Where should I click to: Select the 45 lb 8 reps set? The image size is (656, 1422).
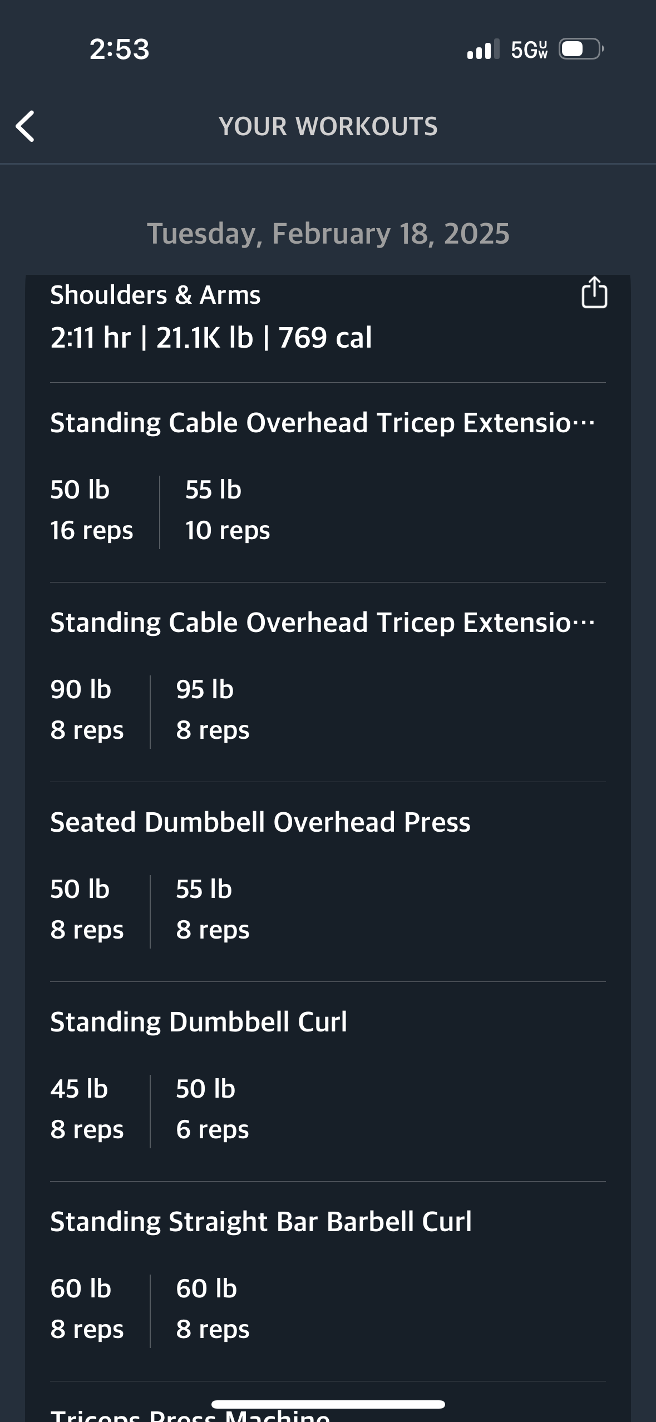[x=87, y=1109]
